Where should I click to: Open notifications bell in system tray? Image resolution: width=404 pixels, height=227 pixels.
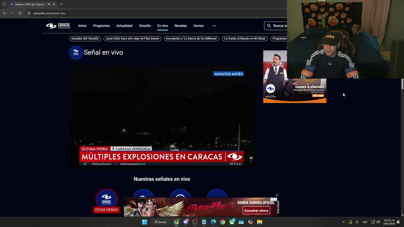point(398,222)
